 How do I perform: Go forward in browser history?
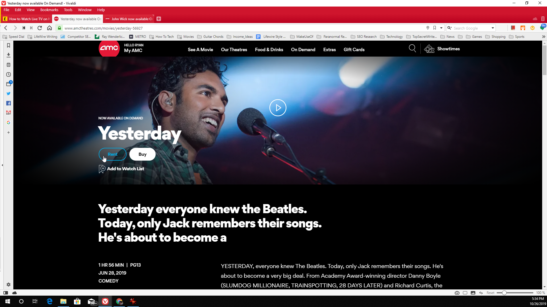click(15, 28)
